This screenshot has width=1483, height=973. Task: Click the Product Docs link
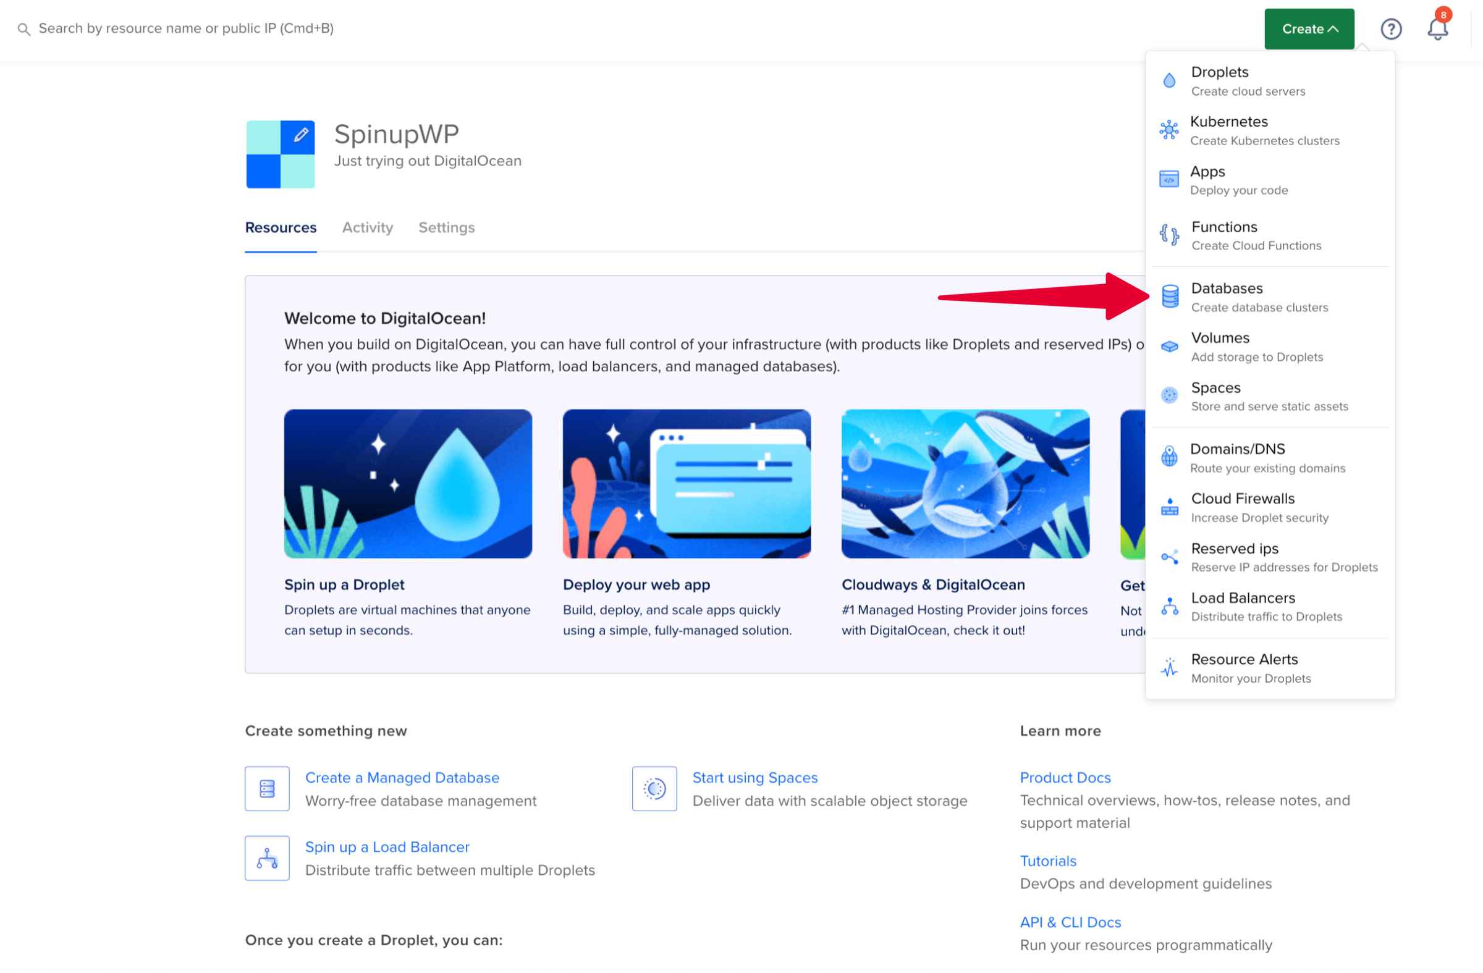(1067, 777)
